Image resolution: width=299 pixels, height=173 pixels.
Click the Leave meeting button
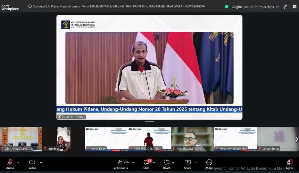289,163
